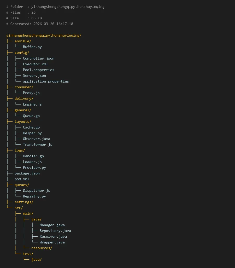
Task: Select Dispatcher.js in queues
Action: [x=36, y=191]
